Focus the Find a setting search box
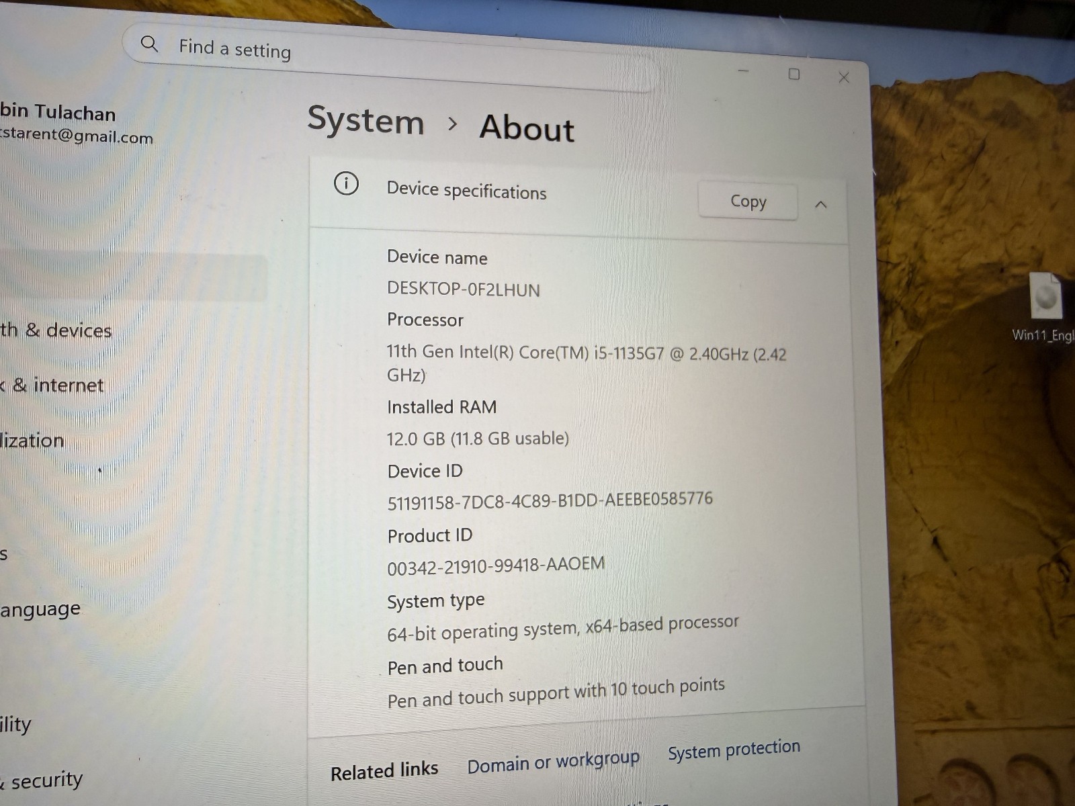 tap(390, 57)
